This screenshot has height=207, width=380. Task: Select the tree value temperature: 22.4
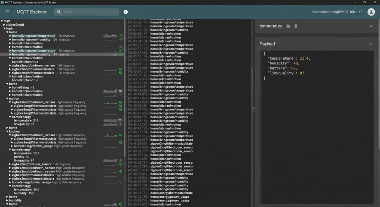pyautogui.click(x=27, y=153)
